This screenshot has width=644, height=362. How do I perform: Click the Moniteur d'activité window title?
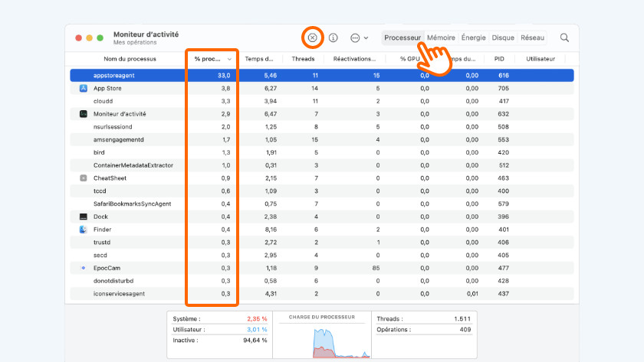(x=146, y=34)
